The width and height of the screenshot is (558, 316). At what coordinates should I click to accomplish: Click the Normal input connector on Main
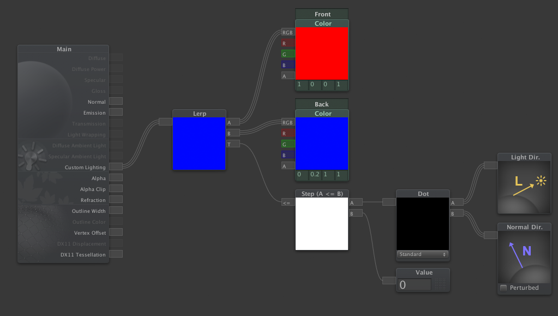(116, 101)
